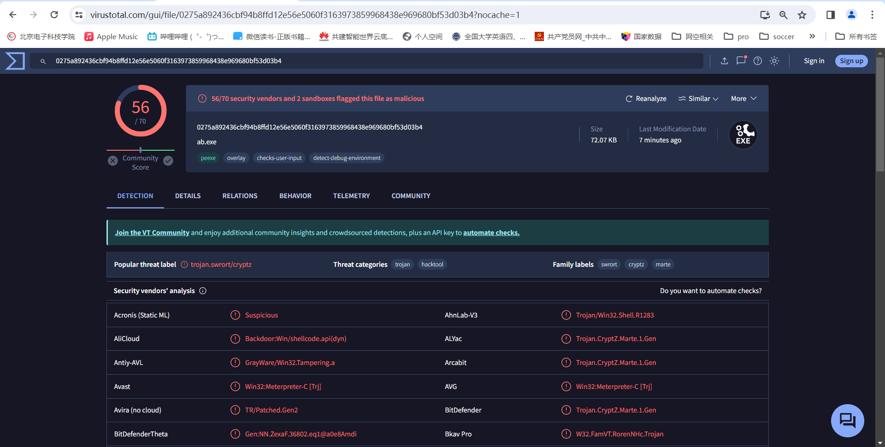This screenshot has width=885, height=447.
Task: Click the swrort family label chip
Action: (x=609, y=265)
